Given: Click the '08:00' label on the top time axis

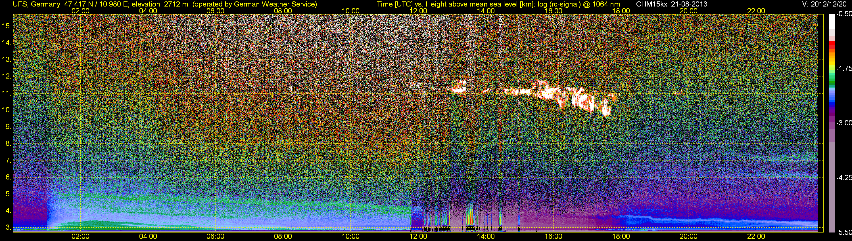Looking at the screenshot, I should pos(283,11).
